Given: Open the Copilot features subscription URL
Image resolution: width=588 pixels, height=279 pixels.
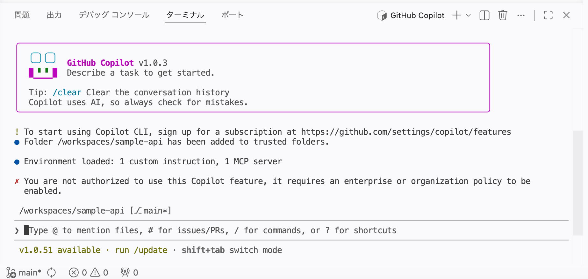Looking at the screenshot, I should pyautogui.click(x=406, y=132).
